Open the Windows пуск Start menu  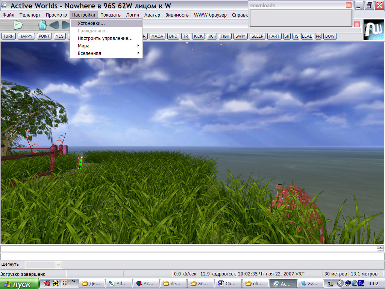tap(20, 284)
